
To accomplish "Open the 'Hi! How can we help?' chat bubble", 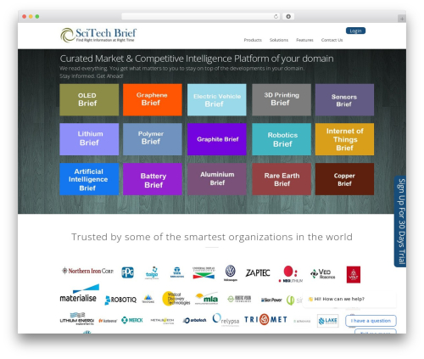I will pos(349,299).
